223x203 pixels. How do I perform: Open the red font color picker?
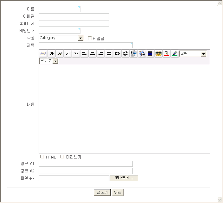167,54
